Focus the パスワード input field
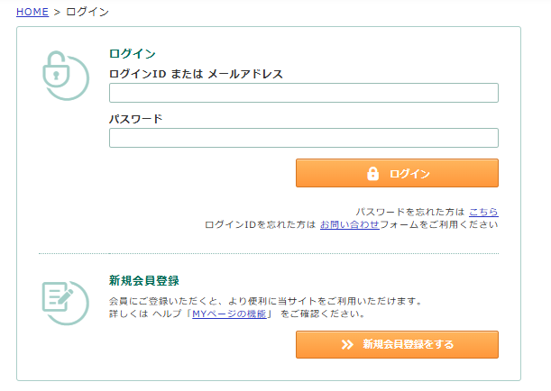The image size is (551, 391). click(x=303, y=138)
